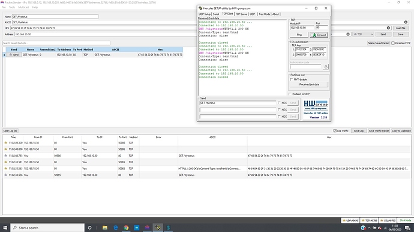Click the Port field in Hercules
This screenshot has height=232, width=414.
(x=322, y=28)
